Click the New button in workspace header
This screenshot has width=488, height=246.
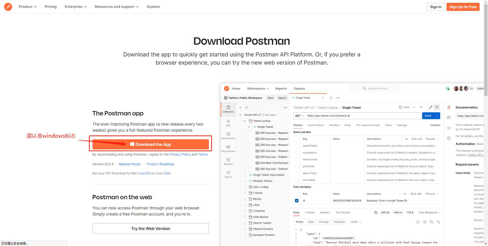coord(270,98)
